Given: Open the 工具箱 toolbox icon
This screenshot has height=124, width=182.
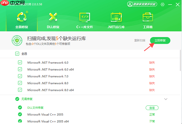Looking at the screenshot, I should click(x=148, y=17).
